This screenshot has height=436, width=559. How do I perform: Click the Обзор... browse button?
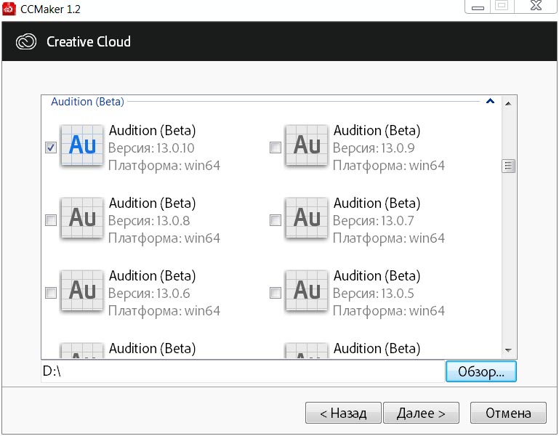(481, 371)
